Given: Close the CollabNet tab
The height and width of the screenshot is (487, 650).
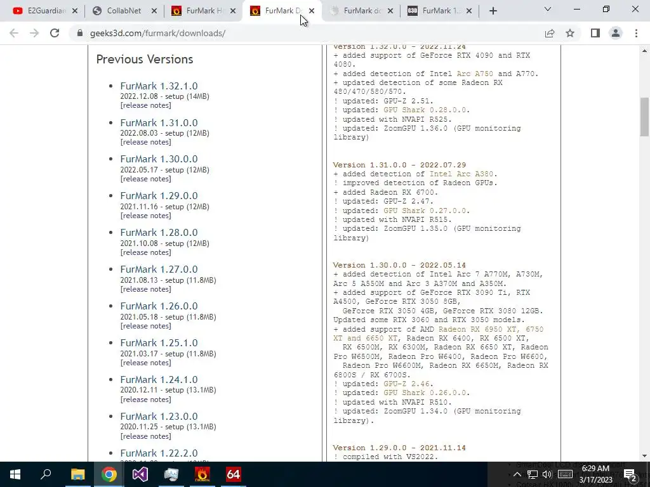Looking at the screenshot, I should (154, 11).
